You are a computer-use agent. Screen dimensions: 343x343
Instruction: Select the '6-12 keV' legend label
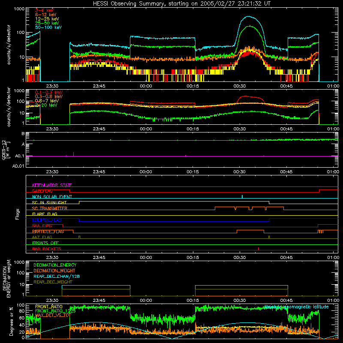click(x=45, y=15)
